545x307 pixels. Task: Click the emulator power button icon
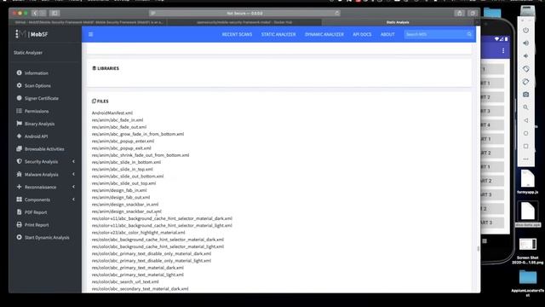(x=526, y=31)
